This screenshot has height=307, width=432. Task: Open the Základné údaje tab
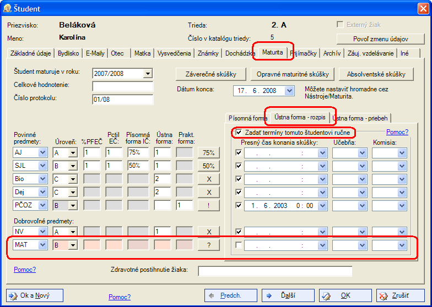pos(31,53)
